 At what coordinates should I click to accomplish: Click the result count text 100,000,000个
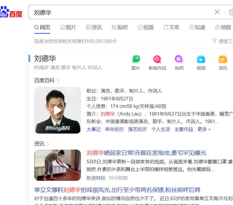click(102, 41)
